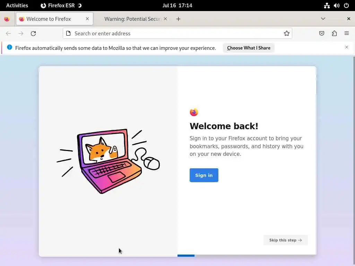The width and height of the screenshot is (355, 266).
Task: Close the Warning: Potential Security tab
Action: click(165, 19)
